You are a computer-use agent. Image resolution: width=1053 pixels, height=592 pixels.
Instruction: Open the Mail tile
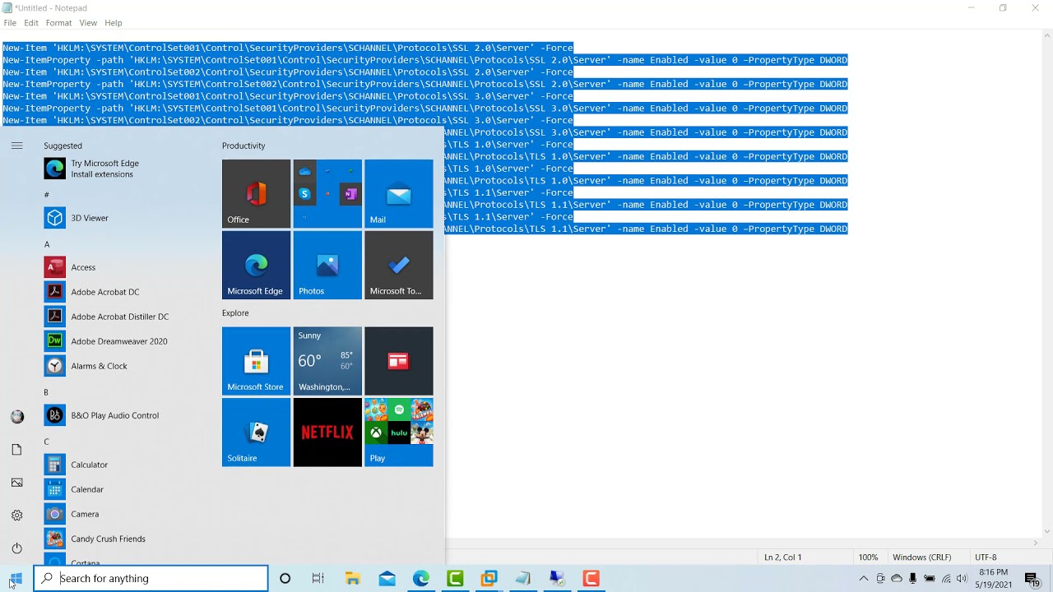[x=399, y=193]
